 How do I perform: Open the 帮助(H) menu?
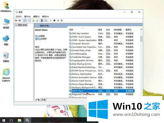pyautogui.click(x=46, y=16)
